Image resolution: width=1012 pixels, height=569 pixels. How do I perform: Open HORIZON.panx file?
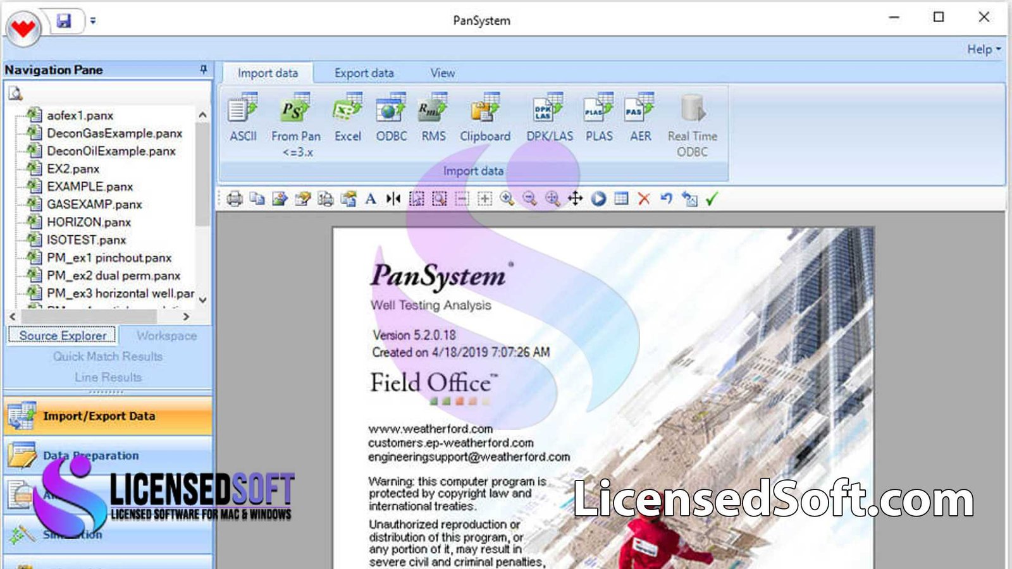pos(89,222)
